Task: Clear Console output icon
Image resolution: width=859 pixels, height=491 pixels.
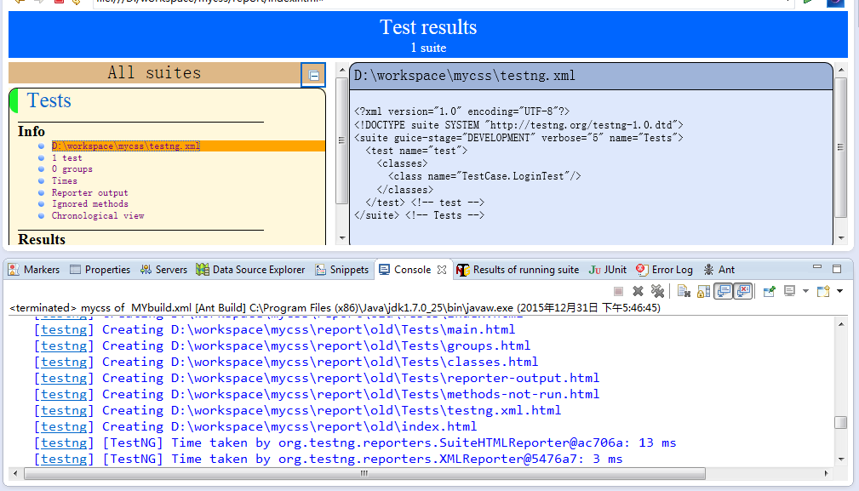Action: (684, 291)
